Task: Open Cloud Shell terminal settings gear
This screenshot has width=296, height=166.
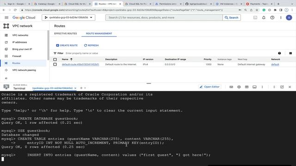Action: [239, 87]
